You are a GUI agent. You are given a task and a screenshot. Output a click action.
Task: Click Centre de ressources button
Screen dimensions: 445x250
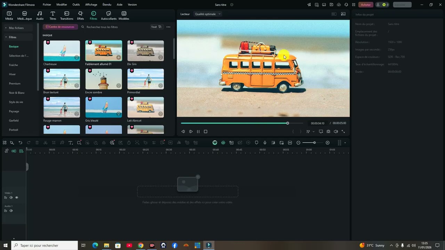[60, 27]
